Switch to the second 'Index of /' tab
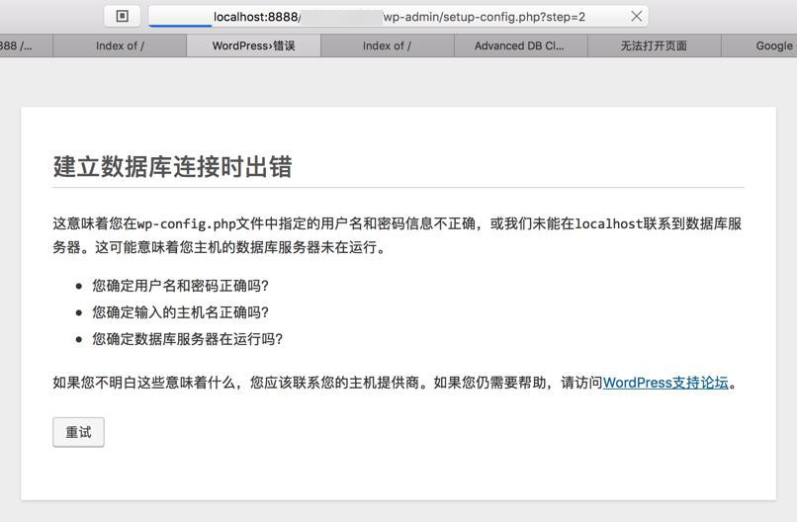 pos(387,45)
